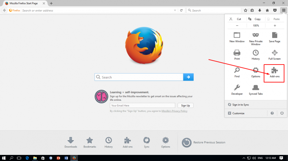Focus the central Search field

pos(139,77)
